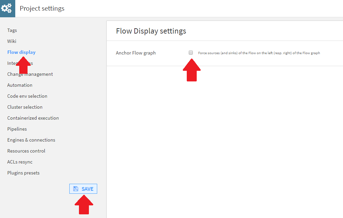Viewport: 343px width, 218px height.
Task: Open Resources control settings
Action: pyautogui.click(x=26, y=151)
